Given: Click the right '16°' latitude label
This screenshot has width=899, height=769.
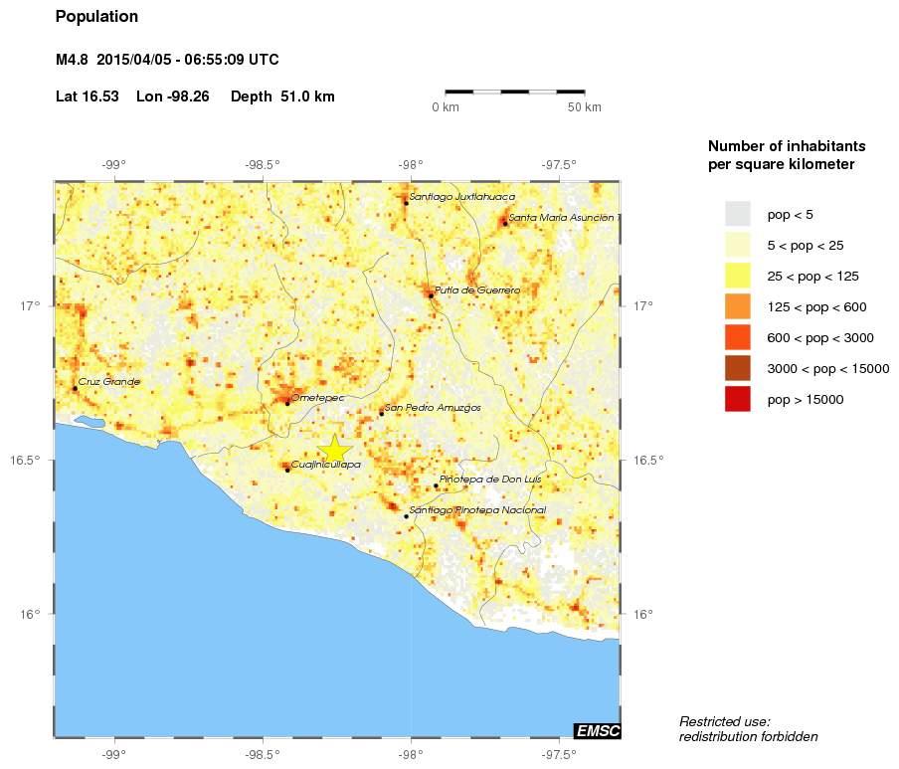Looking at the screenshot, I should coord(643,614).
